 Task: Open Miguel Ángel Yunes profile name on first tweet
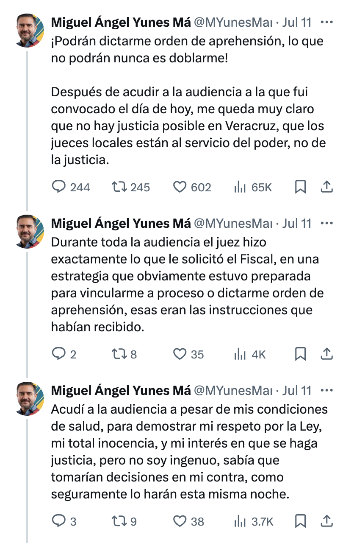click(x=121, y=22)
